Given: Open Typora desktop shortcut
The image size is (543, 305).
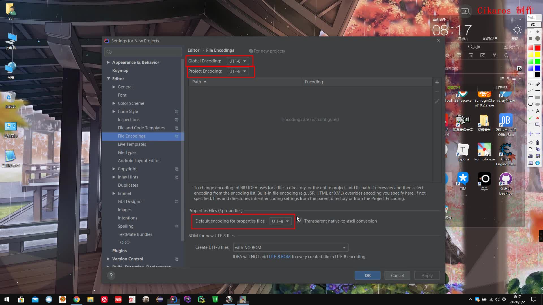Looking at the screenshot, I should click(x=463, y=150).
